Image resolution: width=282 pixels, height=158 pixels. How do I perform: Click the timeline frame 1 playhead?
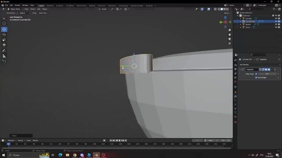point(8,144)
